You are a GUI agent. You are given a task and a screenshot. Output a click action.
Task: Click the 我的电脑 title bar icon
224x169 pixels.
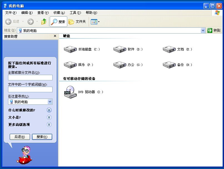pos(6,6)
